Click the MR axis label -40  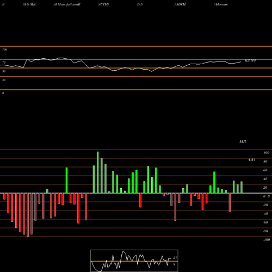(x=265, y=214)
